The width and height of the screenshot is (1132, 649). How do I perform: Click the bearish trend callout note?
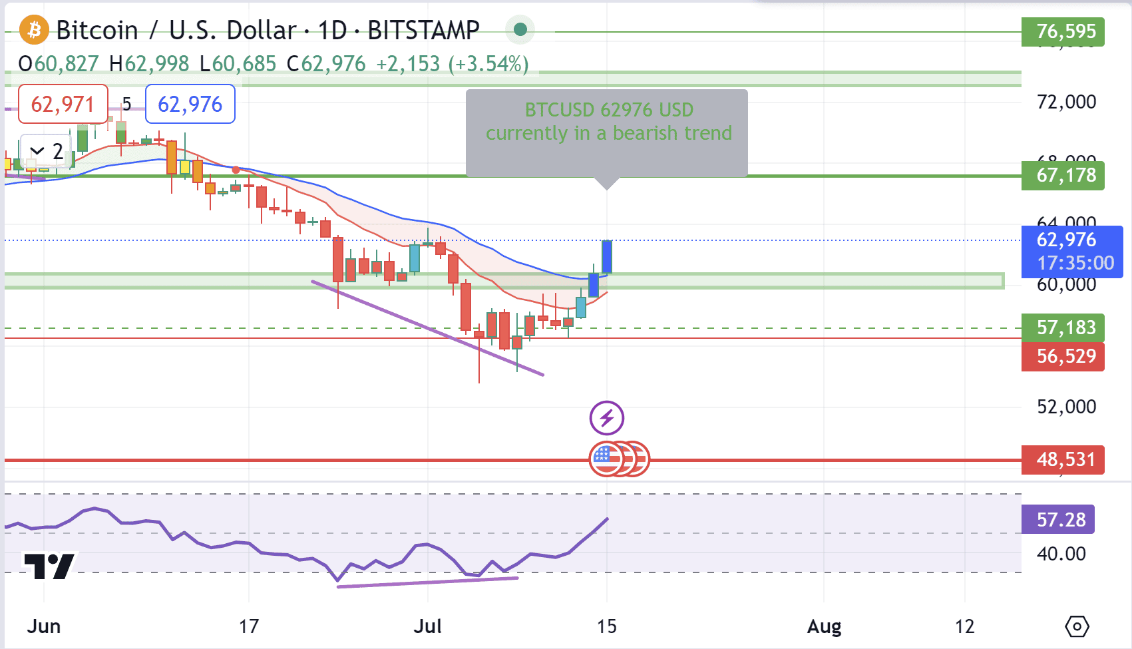click(607, 133)
